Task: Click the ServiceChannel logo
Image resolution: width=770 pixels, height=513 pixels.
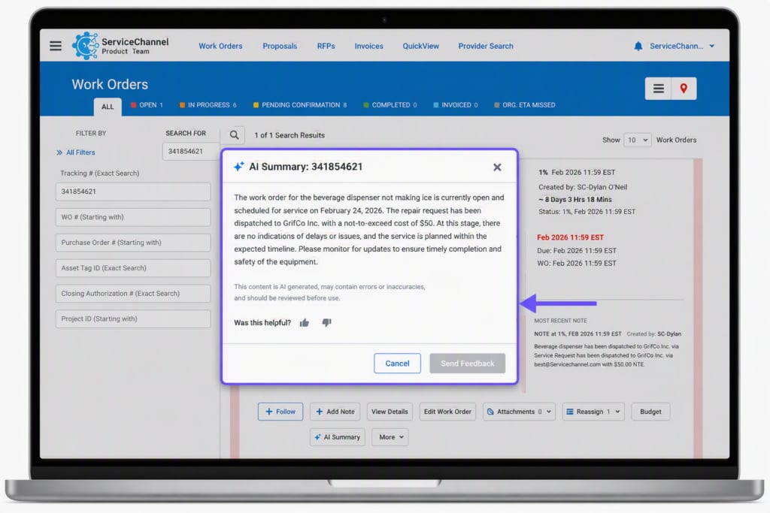Action: coord(120,46)
